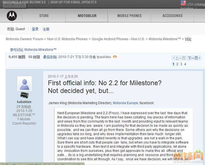Click the 讨论 breadcrumb end text
This screenshot has width=205, height=165.
[x=188, y=39]
